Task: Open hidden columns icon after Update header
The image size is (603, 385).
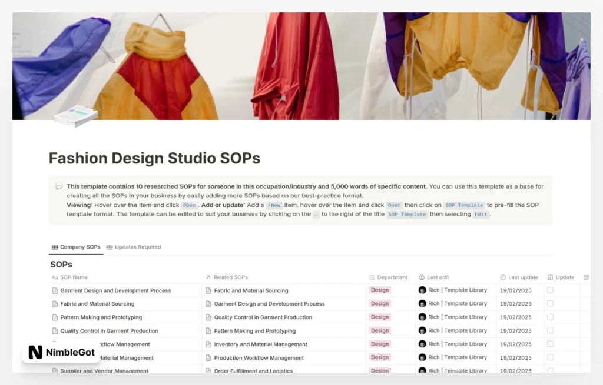Action: (x=587, y=277)
